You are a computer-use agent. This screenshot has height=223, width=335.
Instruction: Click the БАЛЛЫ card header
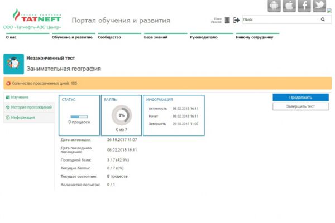(111, 100)
